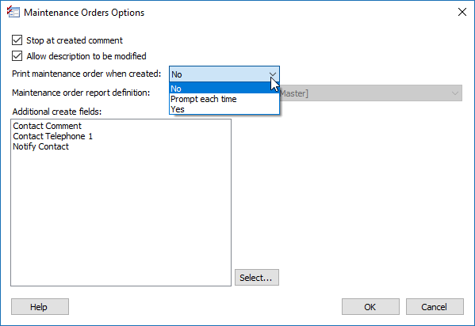475x326 pixels.
Task: Collapse the print maintenance order dropdown arrow
Action: click(x=273, y=74)
